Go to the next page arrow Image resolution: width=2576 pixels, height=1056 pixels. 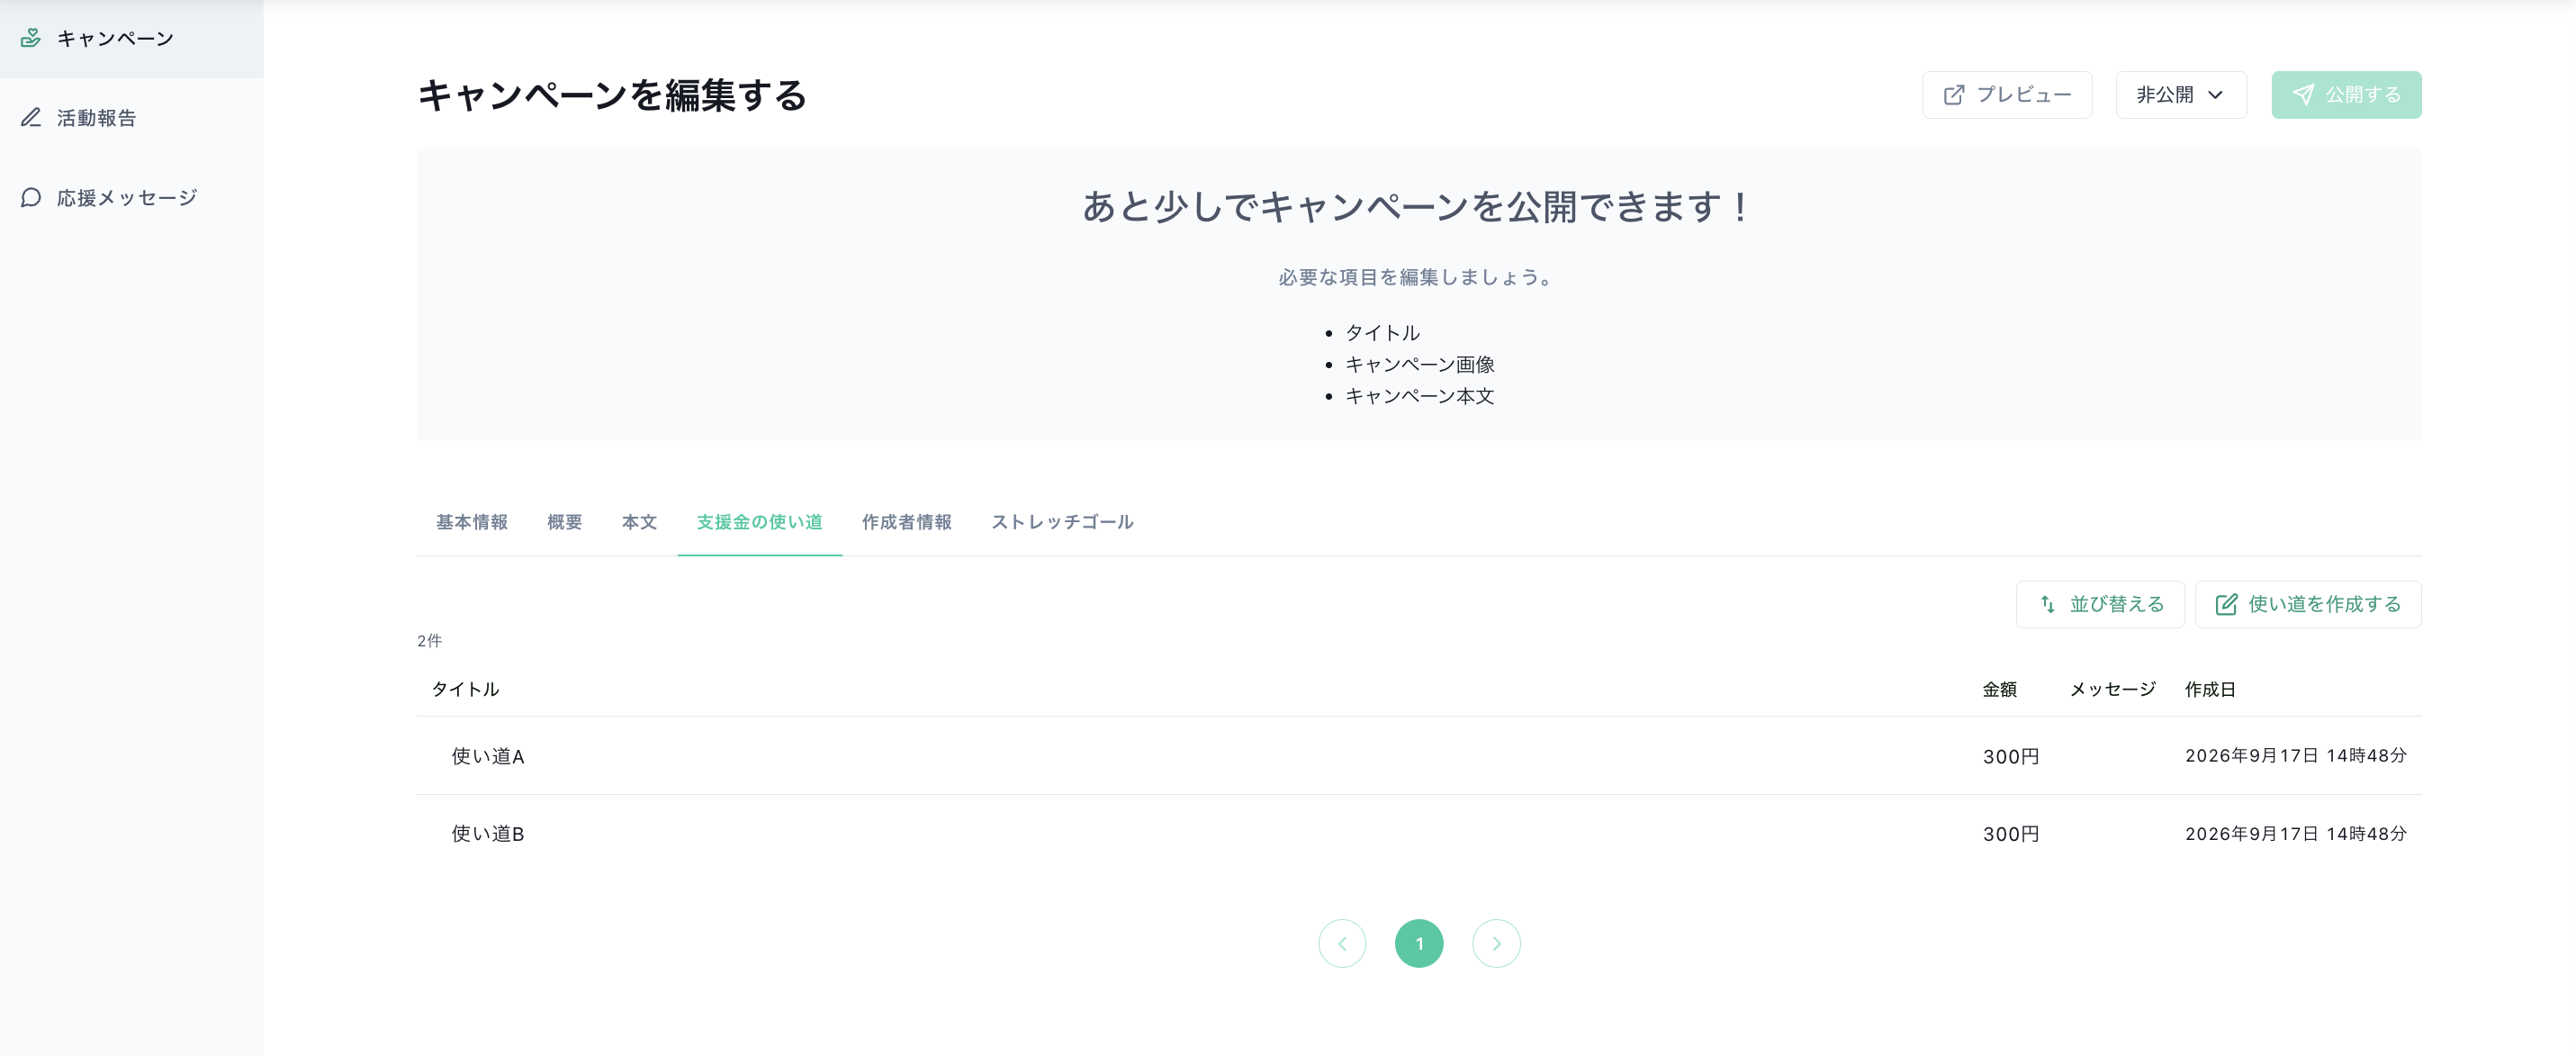click(x=1496, y=944)
